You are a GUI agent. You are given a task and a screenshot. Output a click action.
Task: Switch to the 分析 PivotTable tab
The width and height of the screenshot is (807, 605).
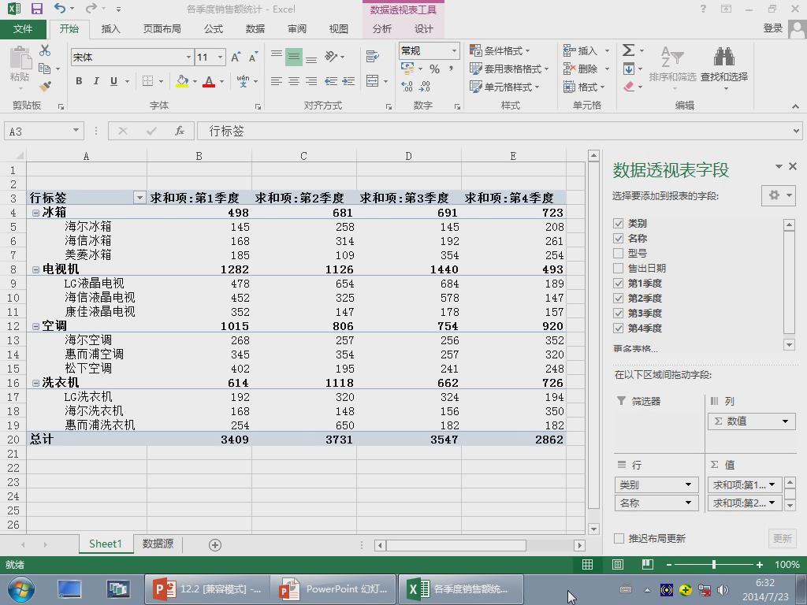click(381, 29)
